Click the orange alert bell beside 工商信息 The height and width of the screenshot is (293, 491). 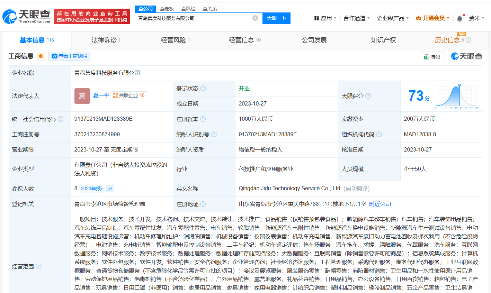point(41,56)
